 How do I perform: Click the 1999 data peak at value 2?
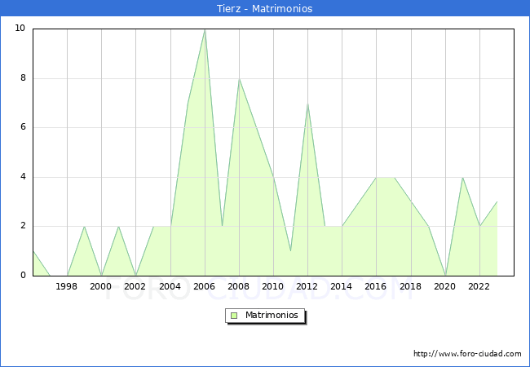84,227
